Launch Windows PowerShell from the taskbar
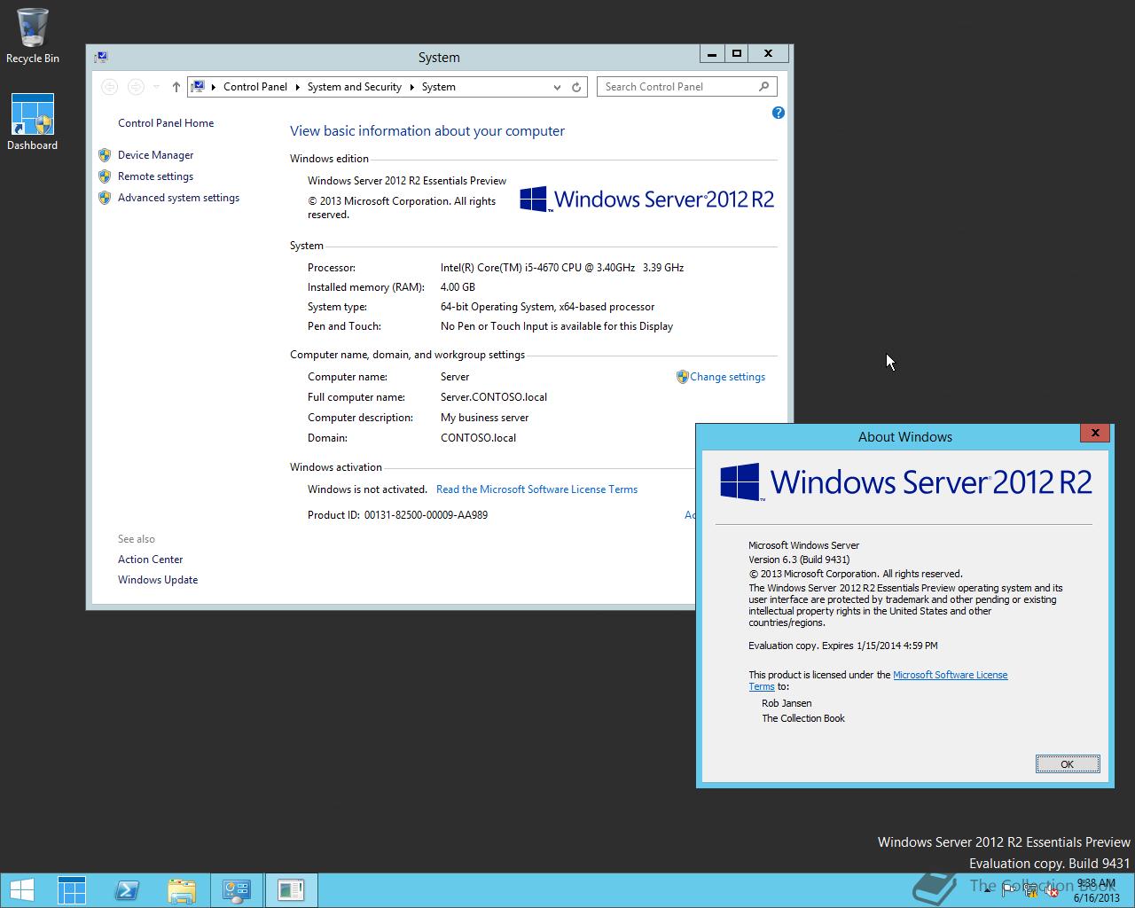 tap(127, 890)
